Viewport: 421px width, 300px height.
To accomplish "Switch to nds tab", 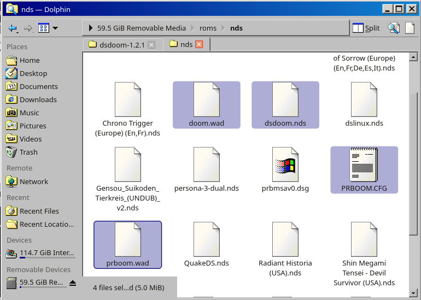I will coord(186,44).
